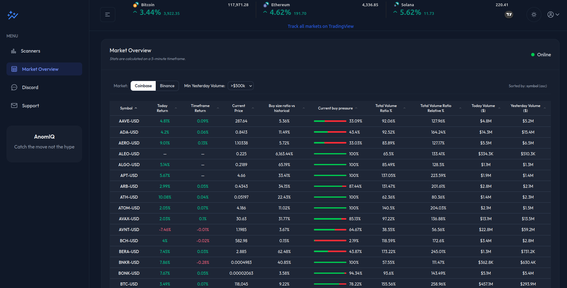Open the Track all markets on TradingView link
Viewport: 567px width, 288px height.
click(320, 26)
